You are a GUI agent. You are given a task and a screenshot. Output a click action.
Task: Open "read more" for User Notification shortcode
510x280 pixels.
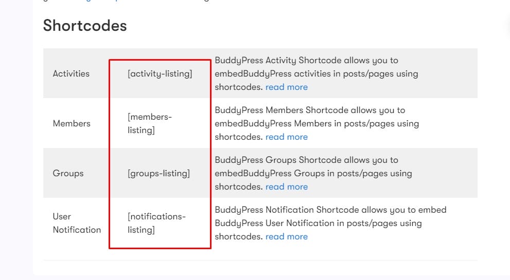[x=287, y=236]
